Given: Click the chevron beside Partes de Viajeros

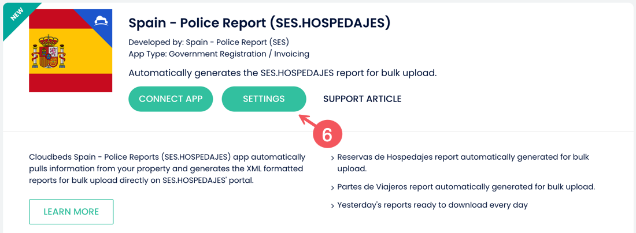Looking at the screenshot, I should 333,188.
